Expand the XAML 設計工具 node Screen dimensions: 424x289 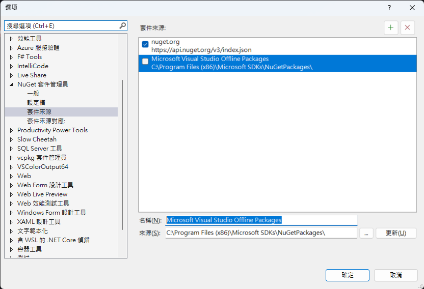click(11, 222)
